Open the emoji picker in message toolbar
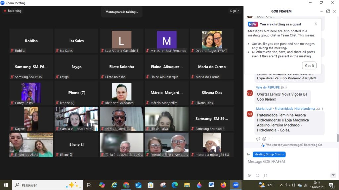This screenshot has height=190, width=339. [x=257, y=175]
